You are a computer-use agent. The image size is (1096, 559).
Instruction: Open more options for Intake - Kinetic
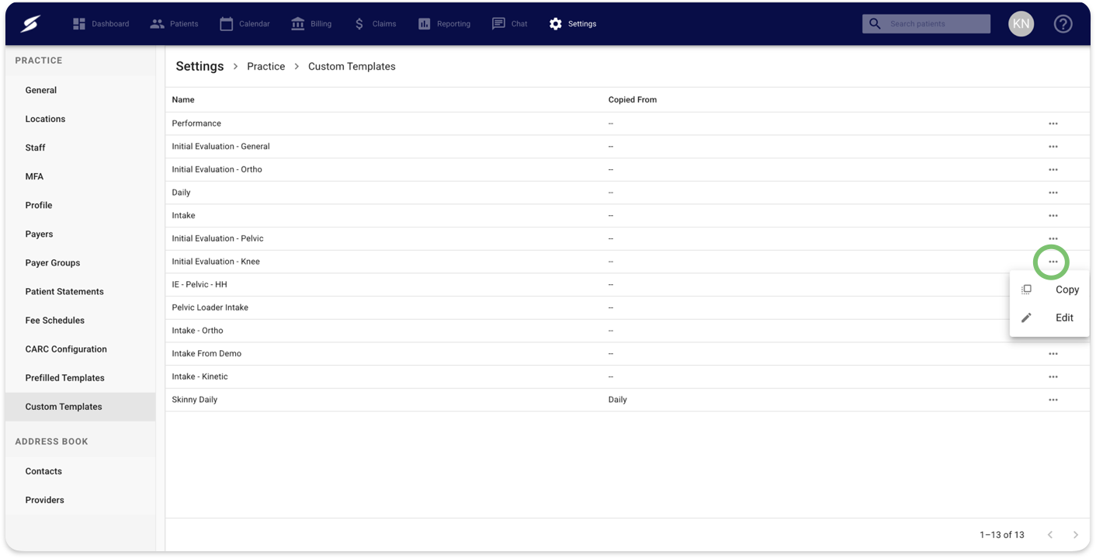[1053, 377]
